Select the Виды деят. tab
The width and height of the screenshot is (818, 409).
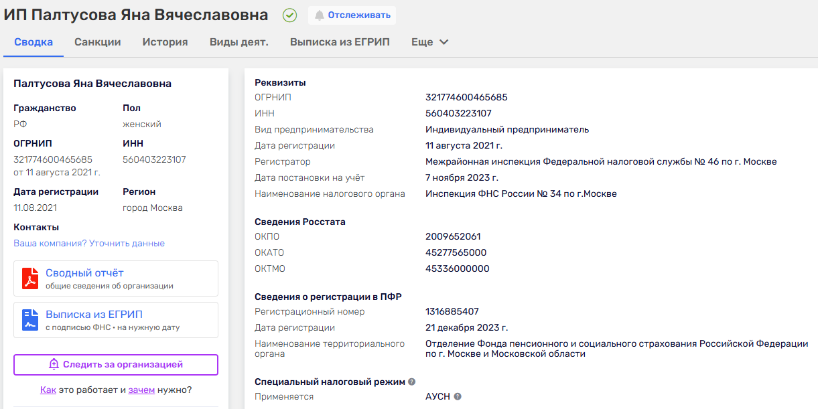[238, 42]
